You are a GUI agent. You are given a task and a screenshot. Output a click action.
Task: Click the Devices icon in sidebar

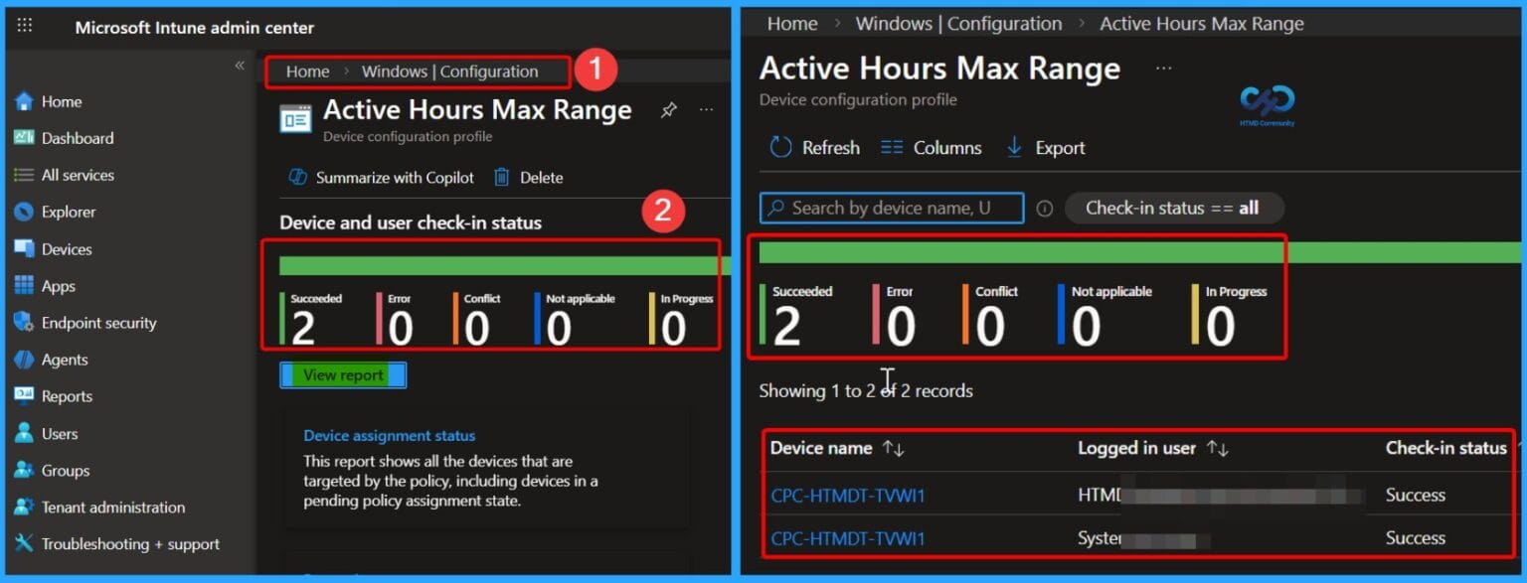click(24, 249)
